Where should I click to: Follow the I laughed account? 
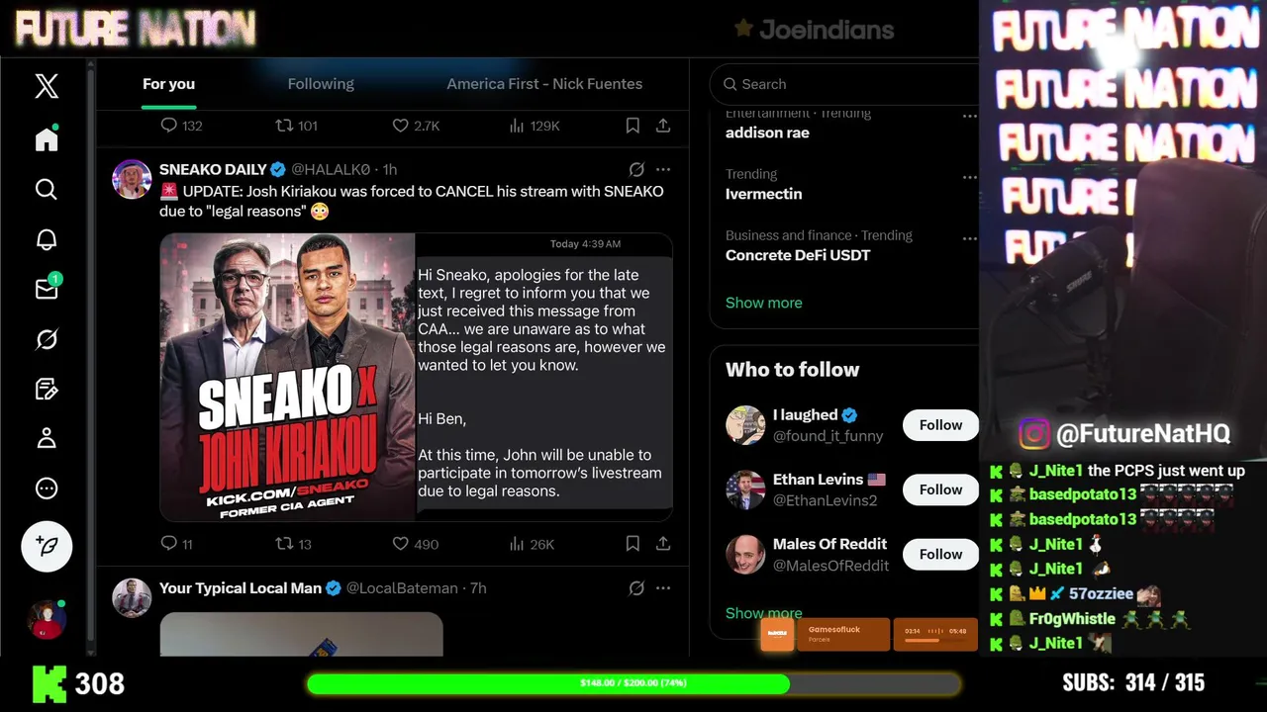(x=940, y=425)
